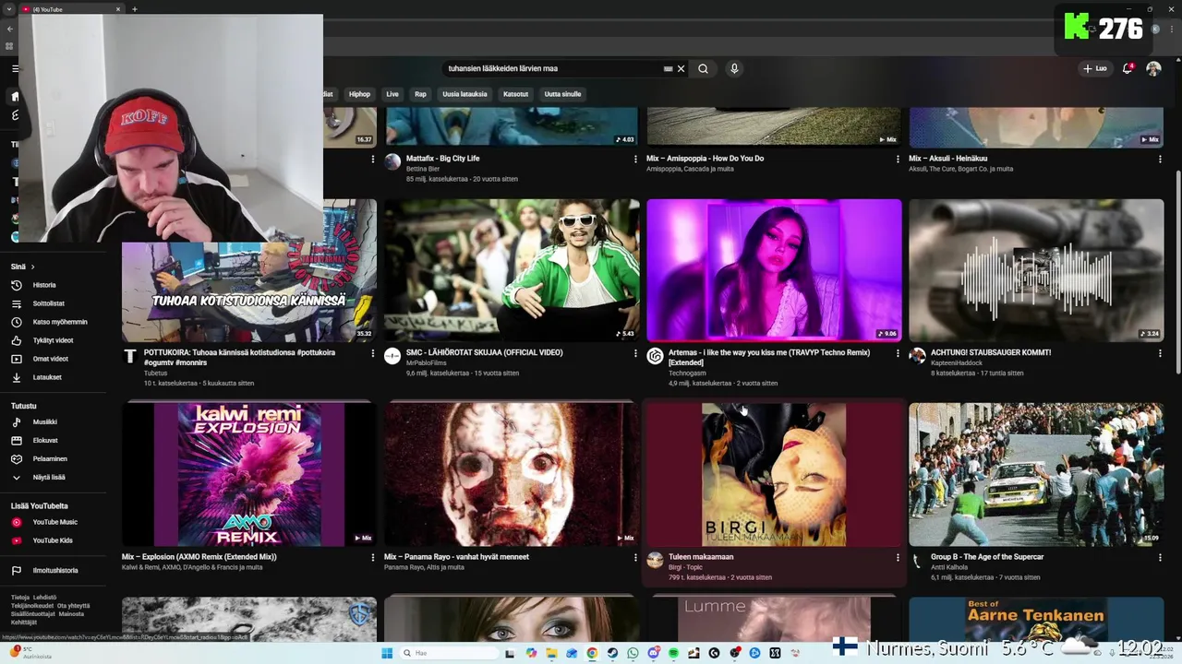Open Discord from the taskbar

653,653
